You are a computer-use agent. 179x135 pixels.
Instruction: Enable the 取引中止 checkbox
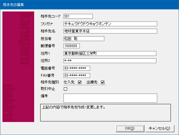pyautogui.click(x=65, y=89)
